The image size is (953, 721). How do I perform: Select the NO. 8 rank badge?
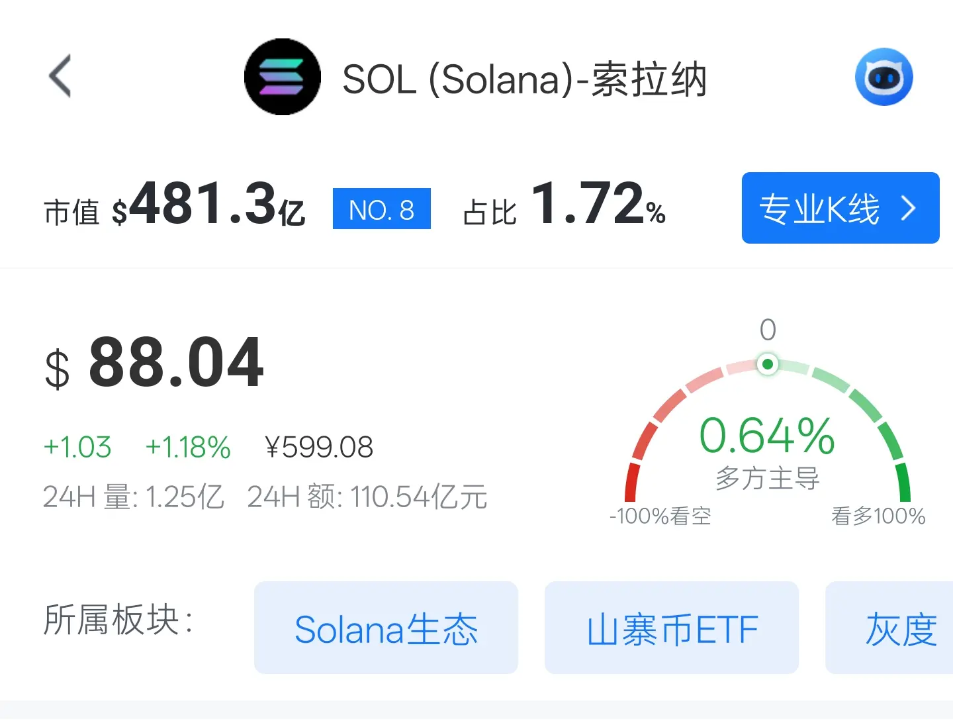pos(382,209)
